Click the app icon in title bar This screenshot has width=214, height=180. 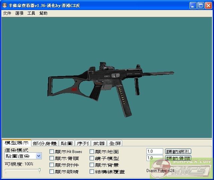5,6
